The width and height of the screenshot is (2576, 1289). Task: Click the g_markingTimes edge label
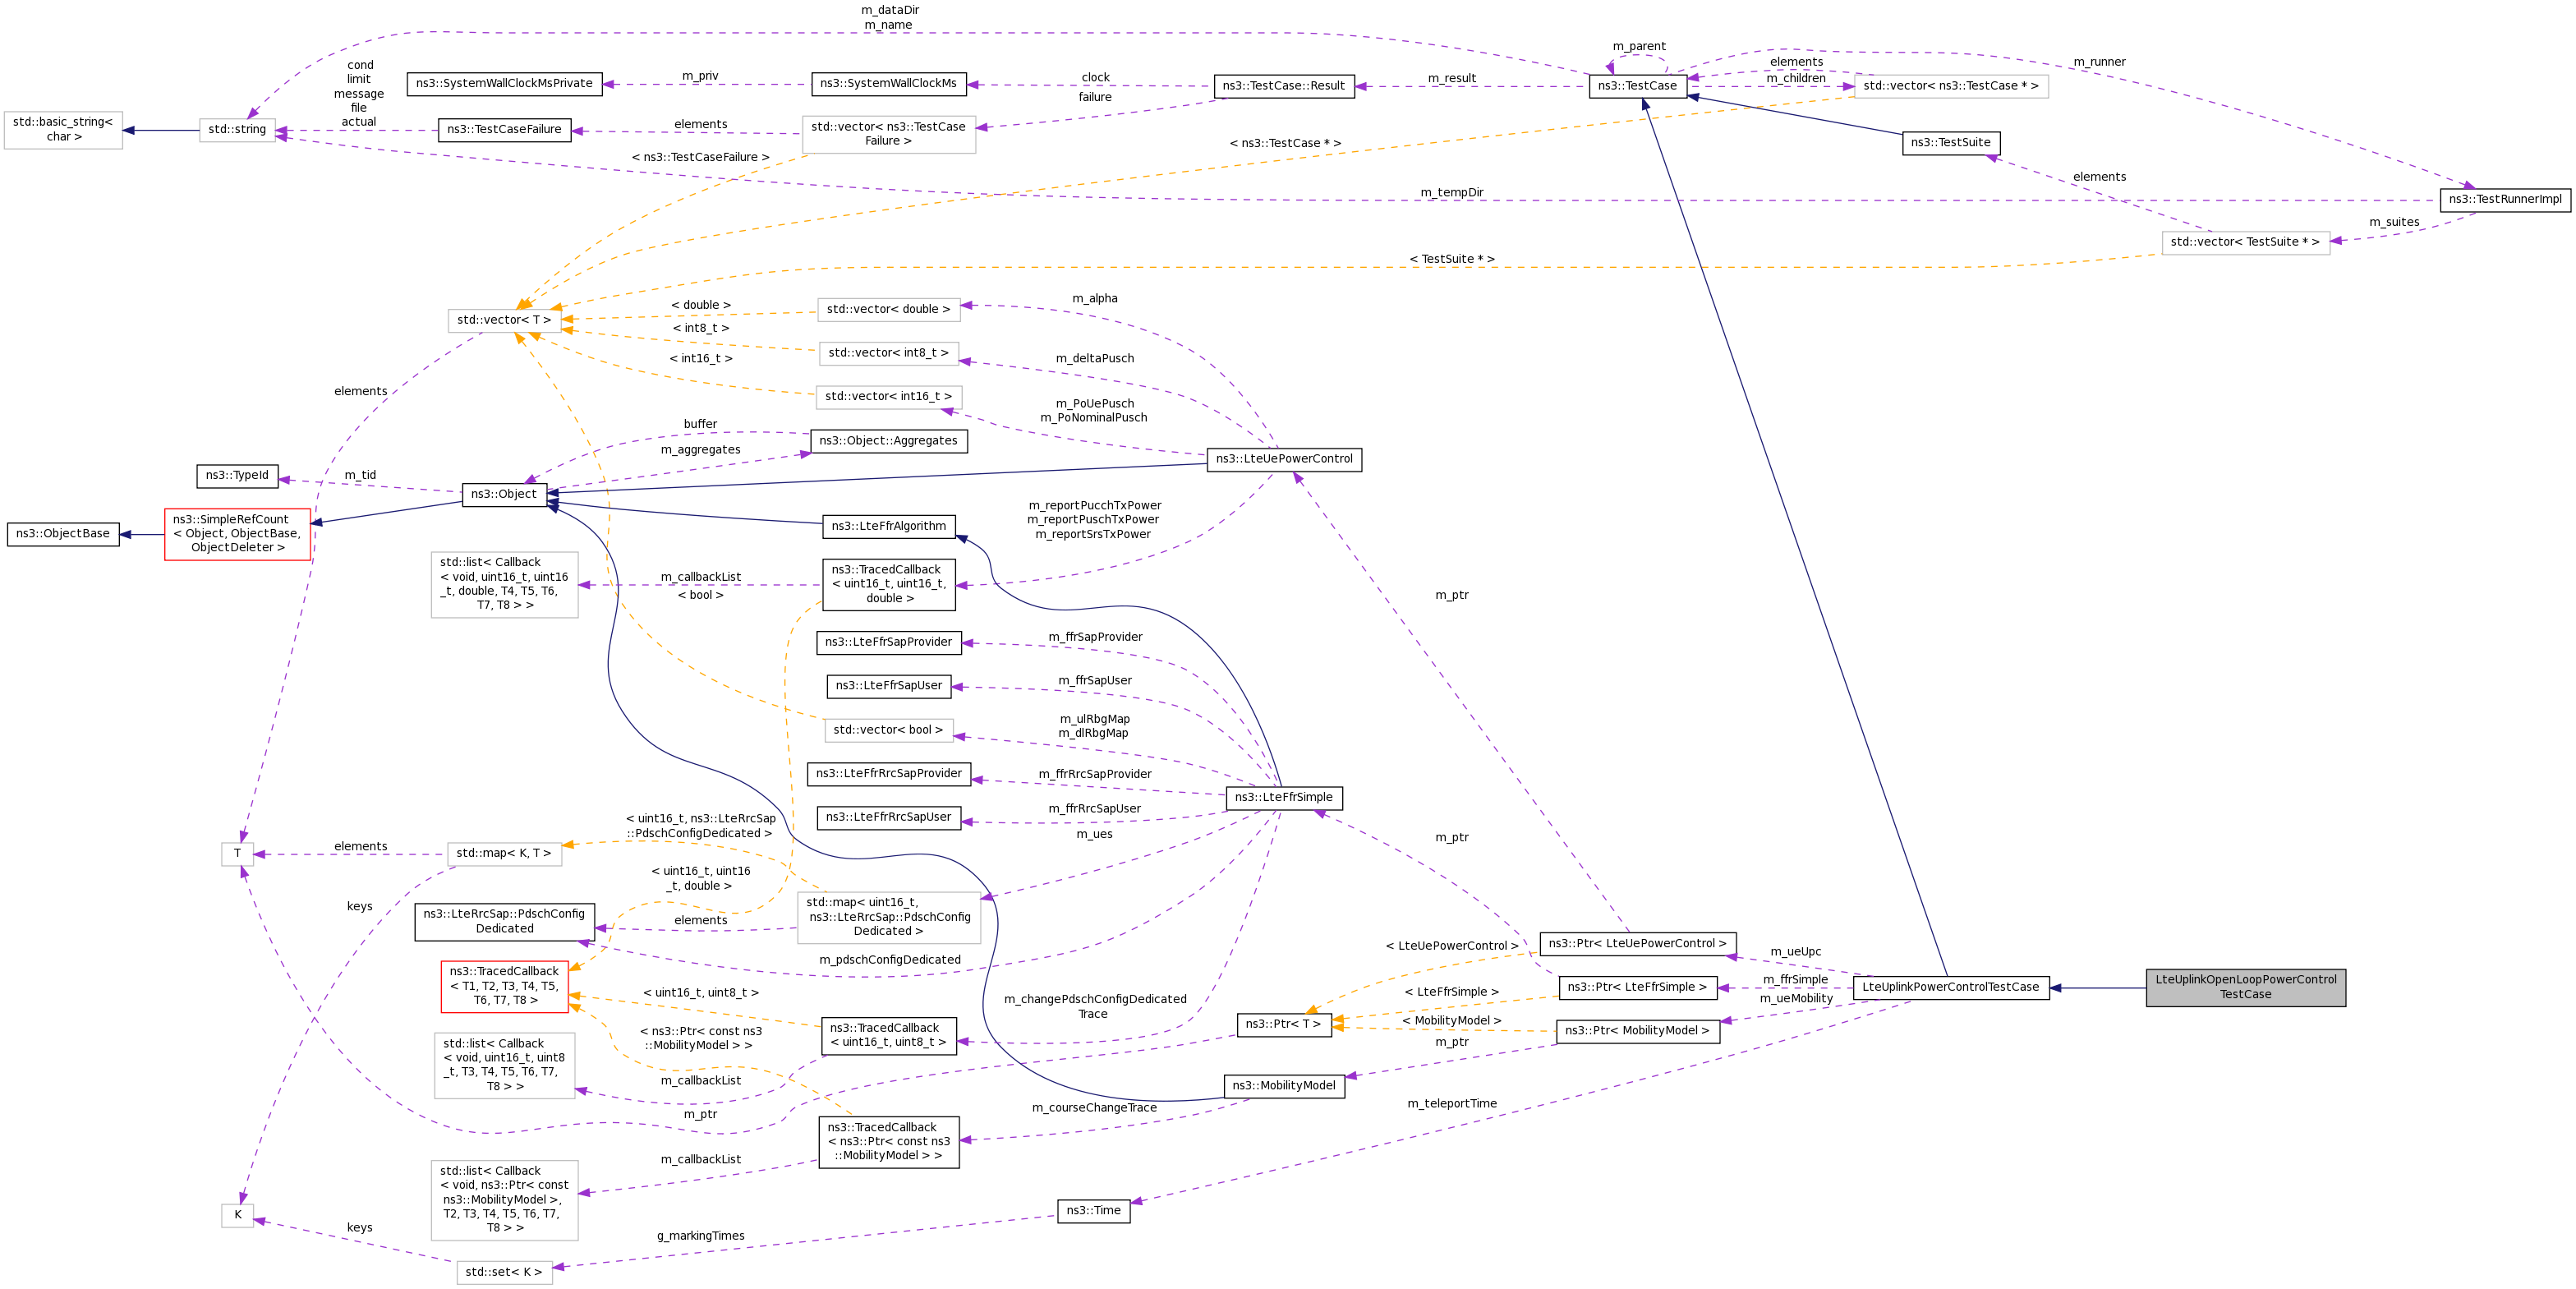[700, 1236]
